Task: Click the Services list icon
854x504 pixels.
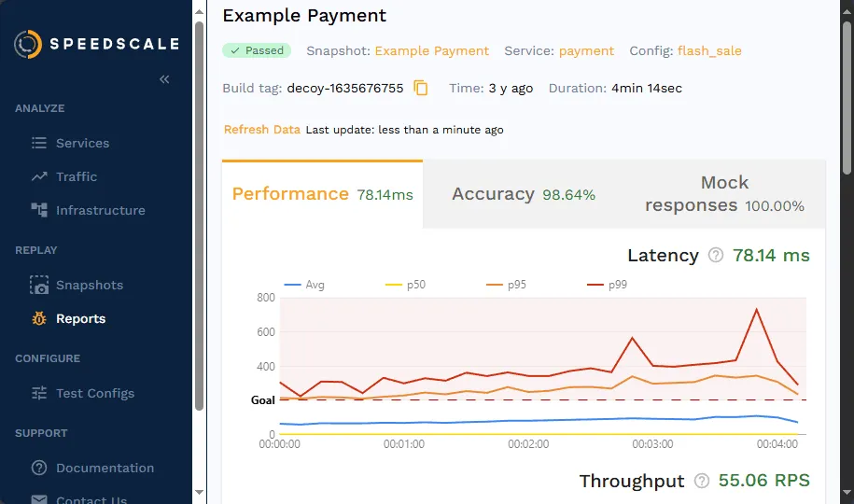Action: [38, 143]
